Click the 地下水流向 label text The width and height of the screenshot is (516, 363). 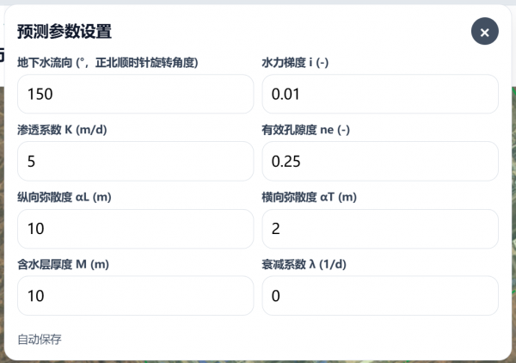[108, 63]
